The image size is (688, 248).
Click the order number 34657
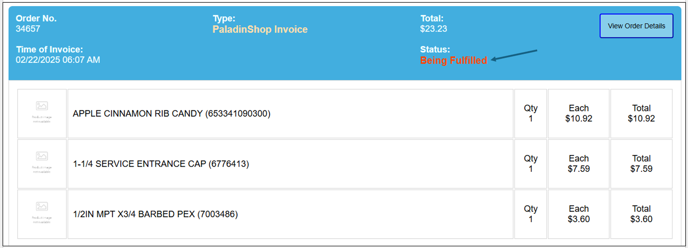pos(28,29)
